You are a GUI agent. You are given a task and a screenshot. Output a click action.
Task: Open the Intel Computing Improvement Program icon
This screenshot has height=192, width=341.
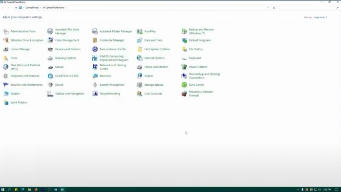pyautogui.click(x=95, y=58)
